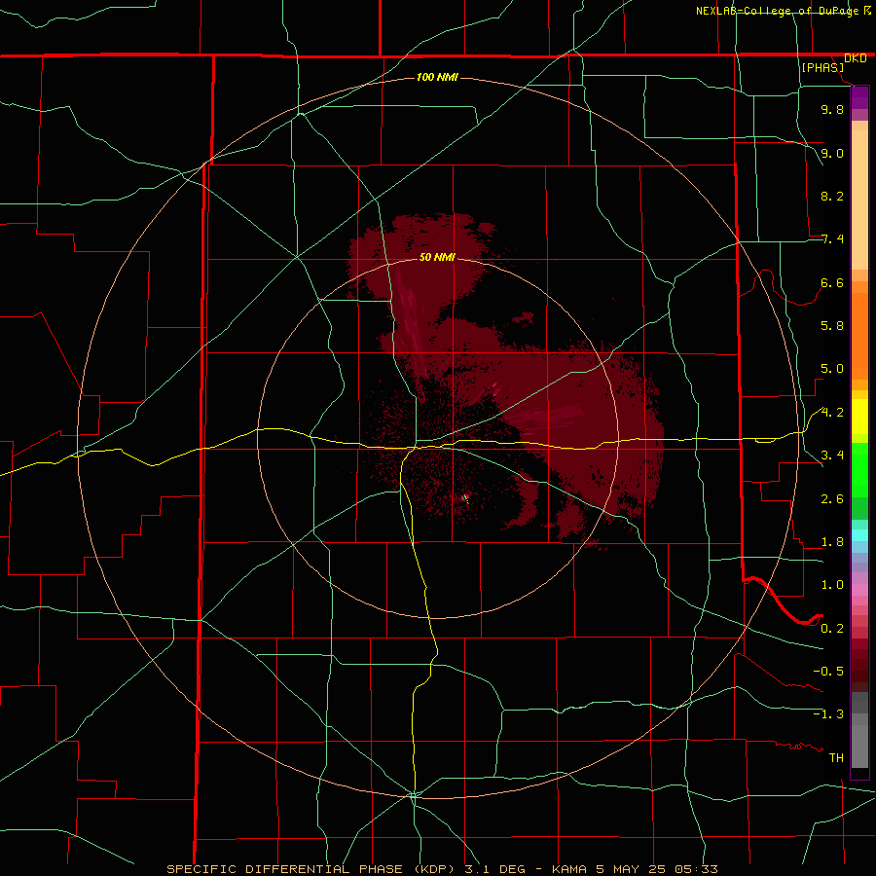The height and width of the screenshot is (876, 876).
Task: Click the purple swatch atop the color scale
Action: [859, 97]
